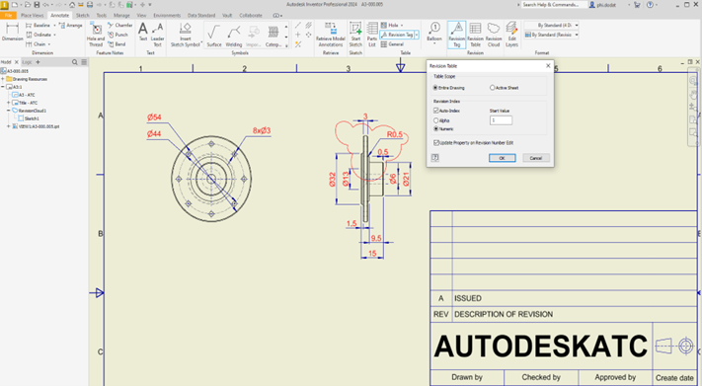Screen dimensions: 702x386
Task: Select the Entire Drawing table scope
Action: point(449,88)
